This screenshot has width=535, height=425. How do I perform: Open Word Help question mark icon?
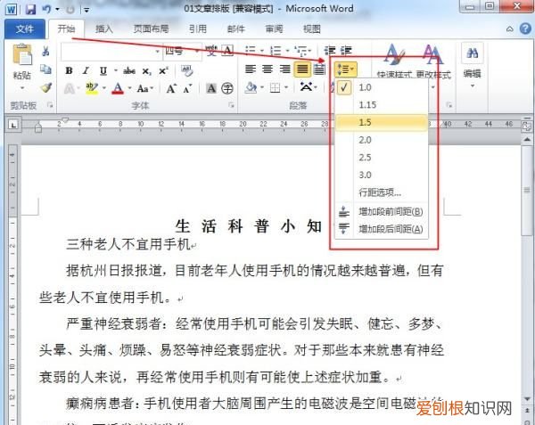pos(525,29)
